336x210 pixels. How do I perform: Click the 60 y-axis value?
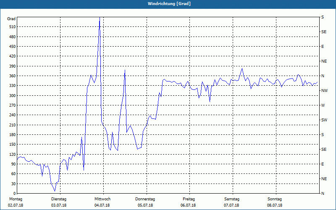click(x=13, y=173)
